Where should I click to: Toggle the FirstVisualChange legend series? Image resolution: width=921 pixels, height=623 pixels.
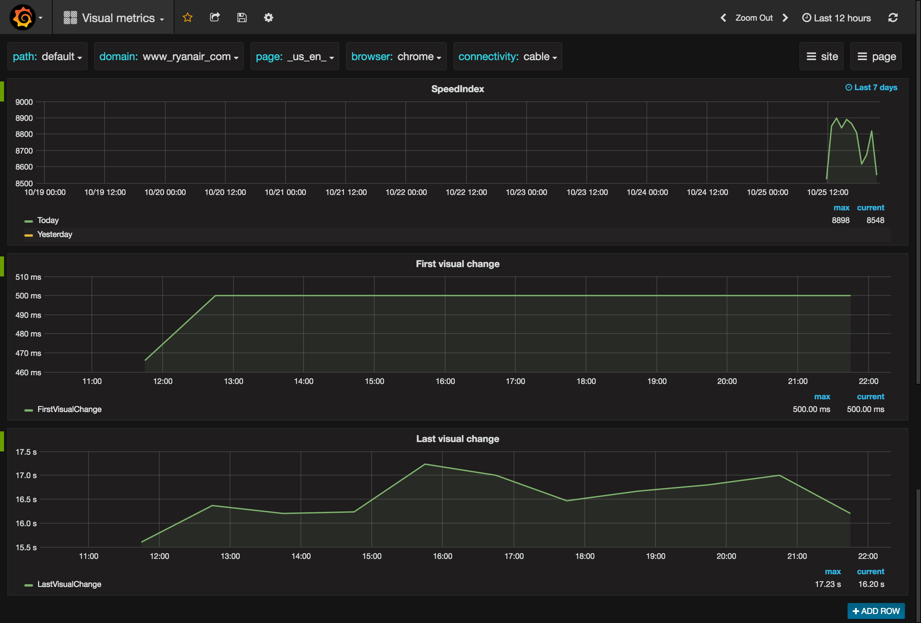pyautogui.click(x=69, y=409)
